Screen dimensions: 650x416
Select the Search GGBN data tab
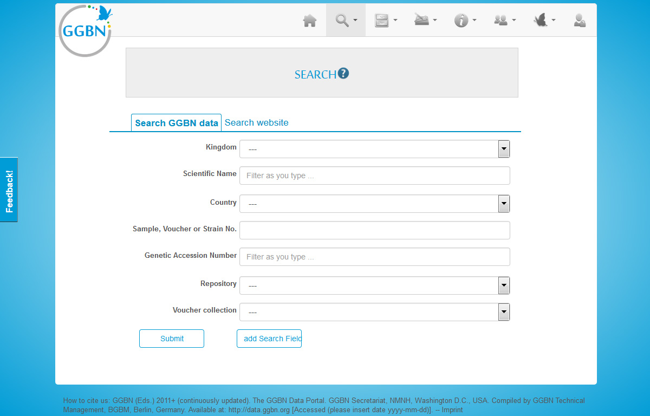[x=176, y=123]
